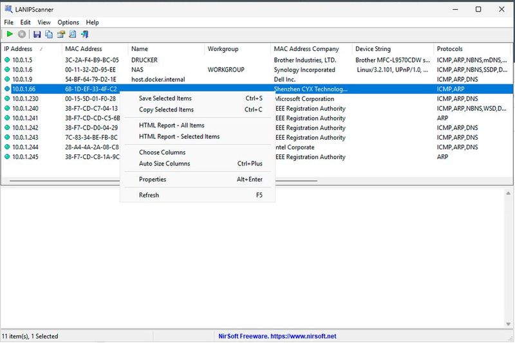Viewport: 515px width, 343px height.
Task: Click the save floppy disk toolbar icon
Action: click(x=37, y=34)
